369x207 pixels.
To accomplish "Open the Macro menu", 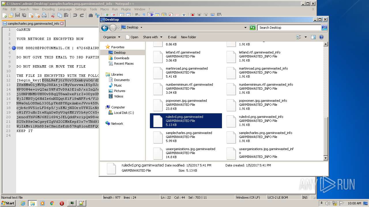I will (x=104, y=9).
